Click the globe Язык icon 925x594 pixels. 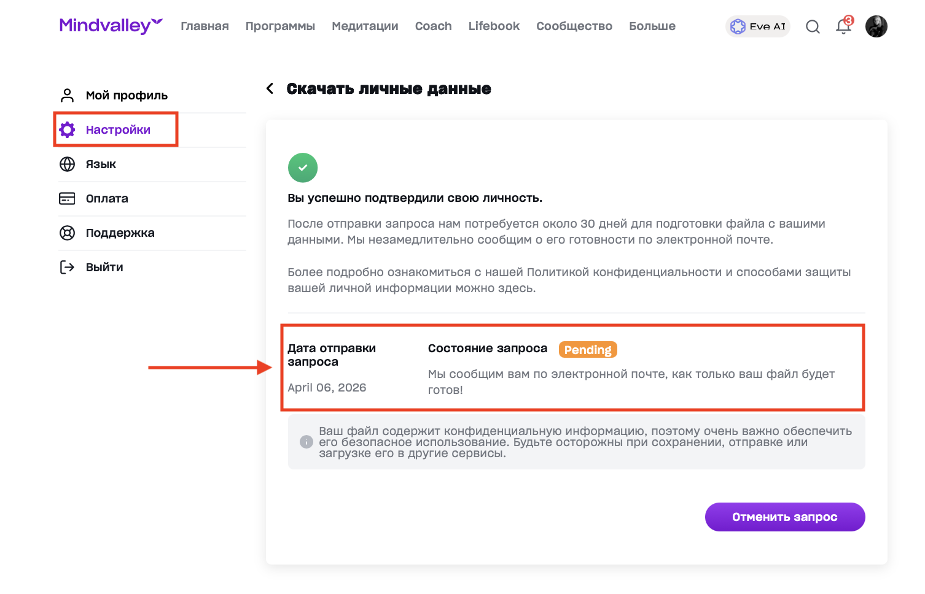coord(67,164)
